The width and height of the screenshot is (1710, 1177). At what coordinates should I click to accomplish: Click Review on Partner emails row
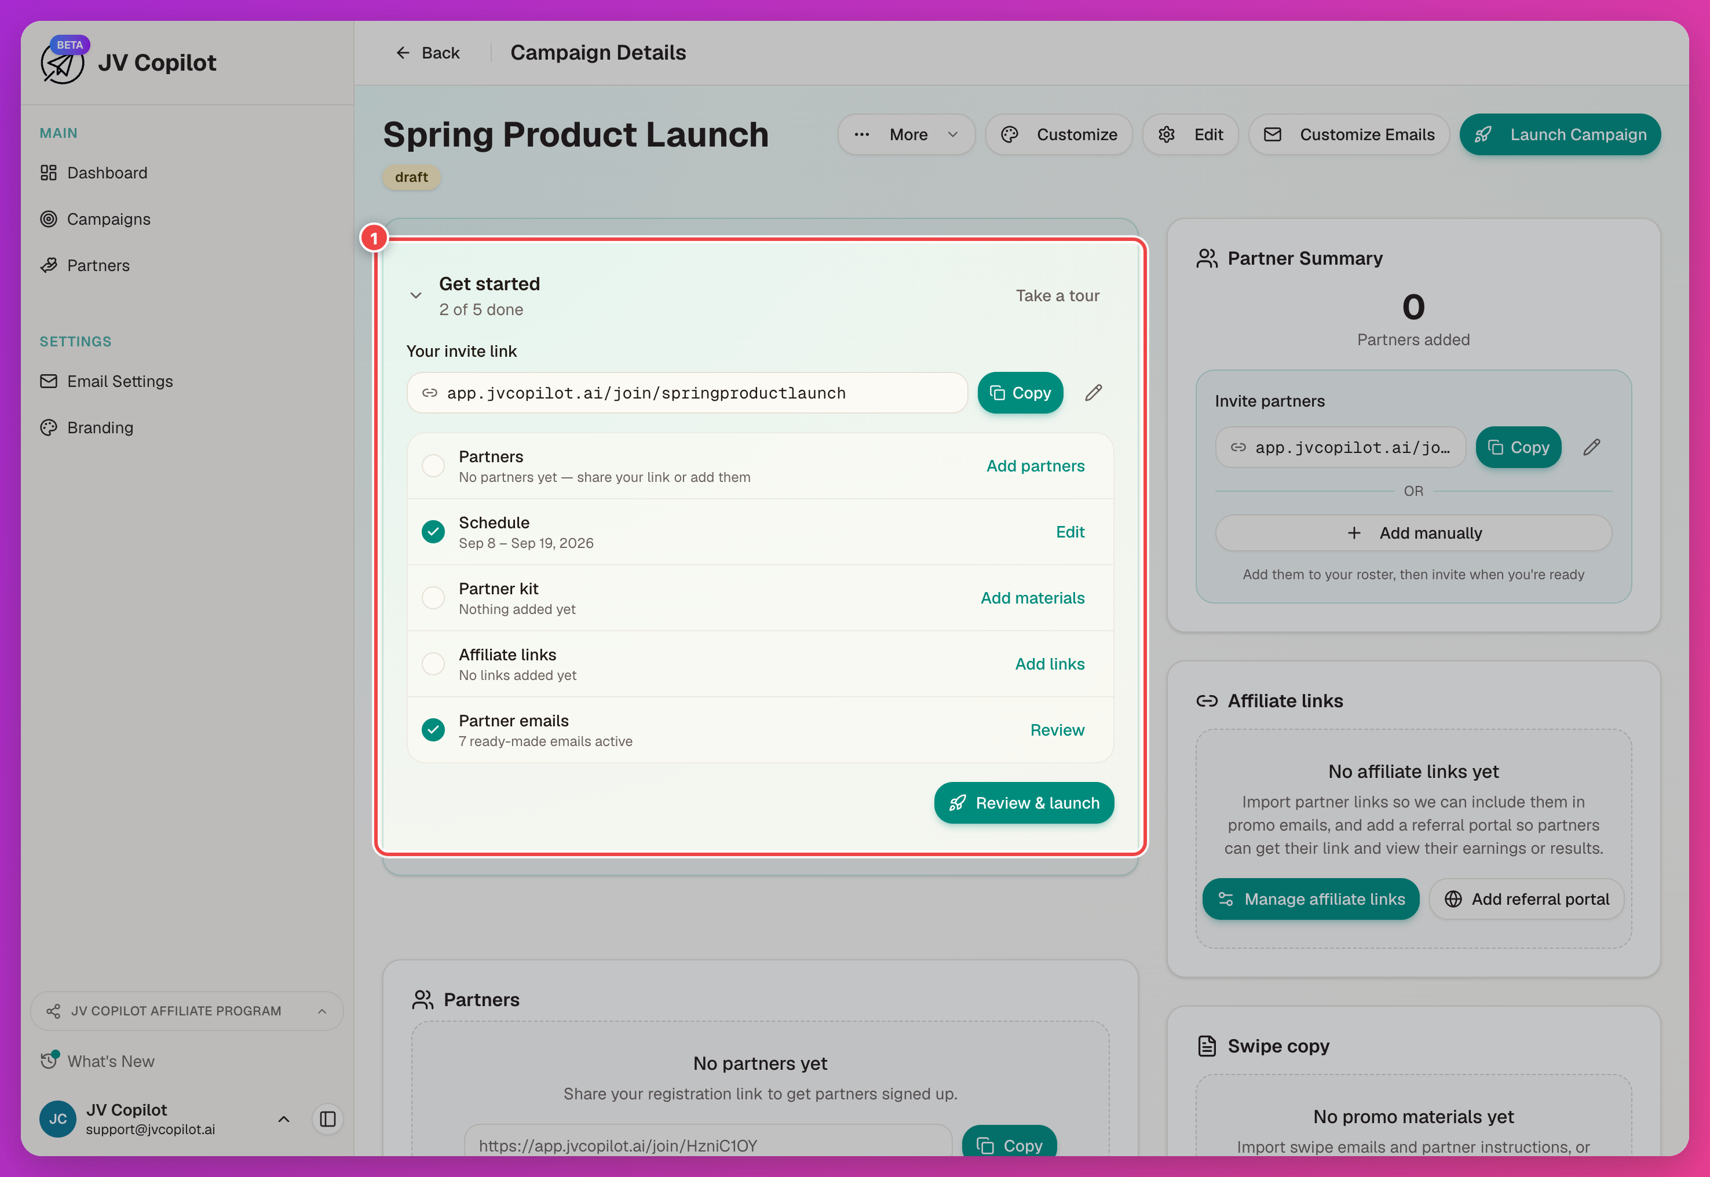click(1057, 730)
